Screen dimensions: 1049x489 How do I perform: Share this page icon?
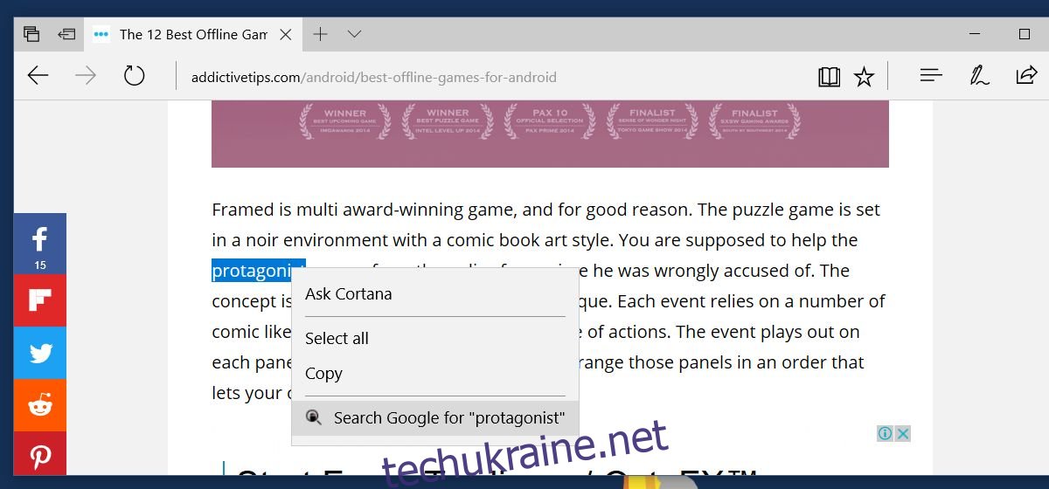pyautogui.click(x=1026, y=76)
